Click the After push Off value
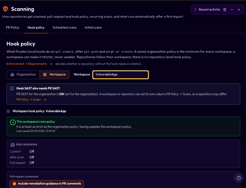 pyautogui.click(x=32, y=157)
